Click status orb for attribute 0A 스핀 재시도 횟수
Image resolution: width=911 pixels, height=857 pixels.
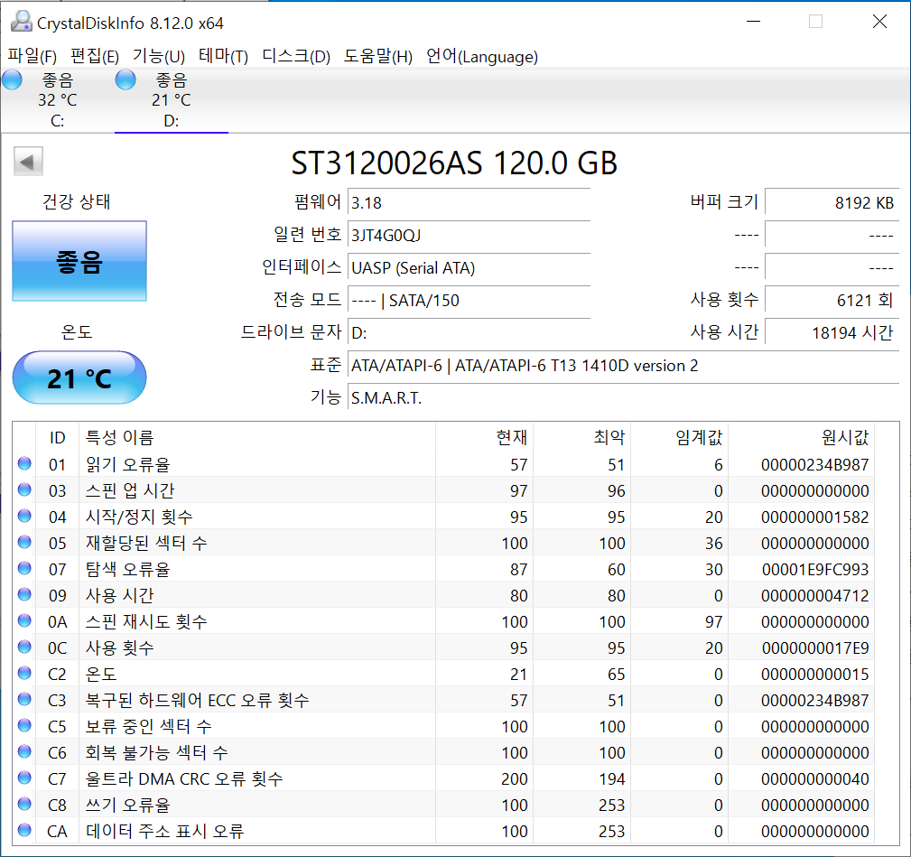click(x=24, y=620)
